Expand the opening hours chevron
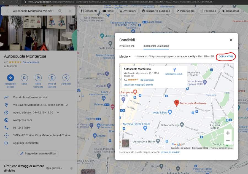This screenshot has height=174, width=248. [58, 113]
